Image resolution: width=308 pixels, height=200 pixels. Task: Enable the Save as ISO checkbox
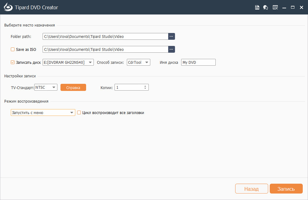tap(13, 49)
